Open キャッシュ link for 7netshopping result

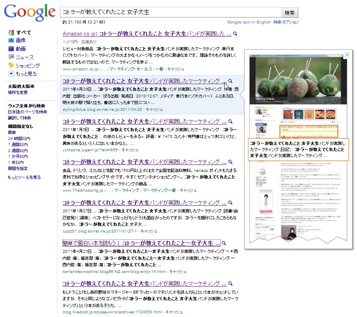pyautogui.click(x=188, y=190)
